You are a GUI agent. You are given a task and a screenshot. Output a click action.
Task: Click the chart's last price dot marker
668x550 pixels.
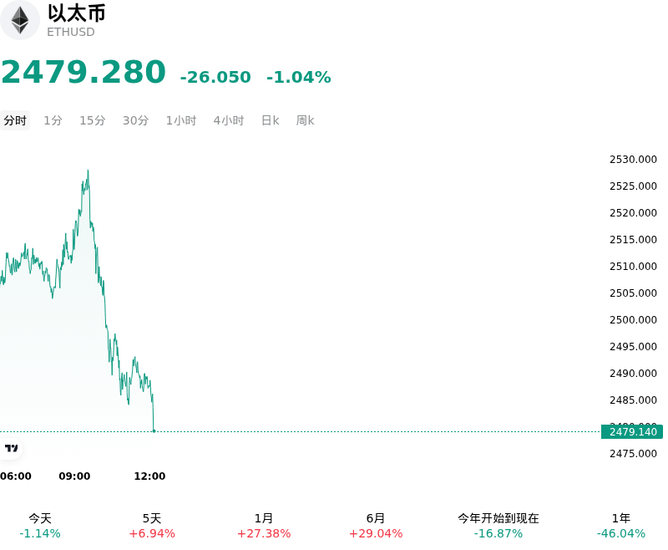154,431
